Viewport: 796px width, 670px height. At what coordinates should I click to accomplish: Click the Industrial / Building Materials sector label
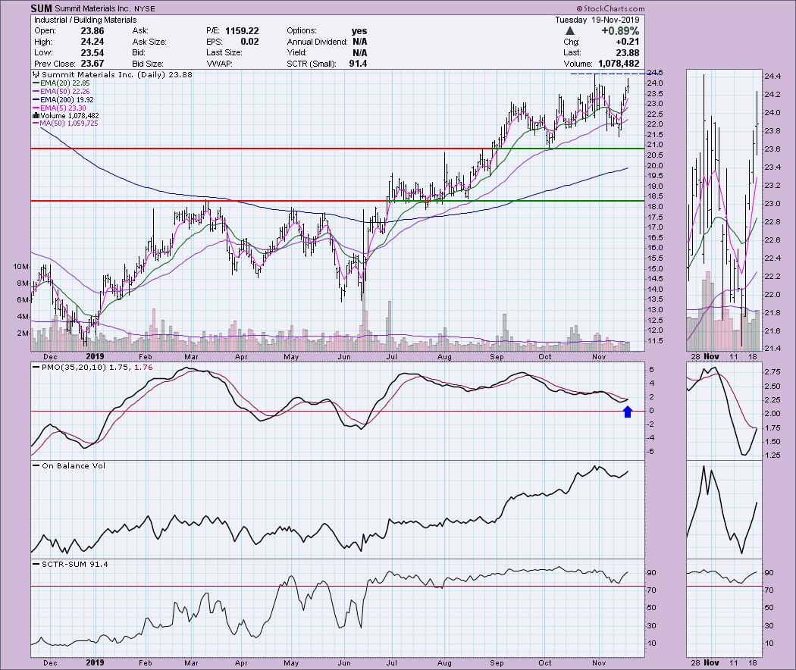pyautogui.click(x=85, y=20)
